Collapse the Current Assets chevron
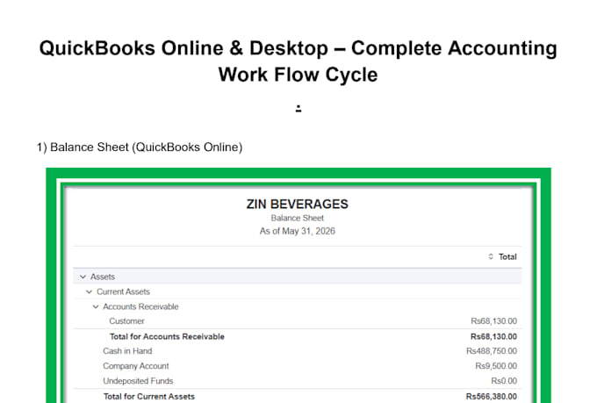This screenshot has width=597, height=403. point(89,291)
